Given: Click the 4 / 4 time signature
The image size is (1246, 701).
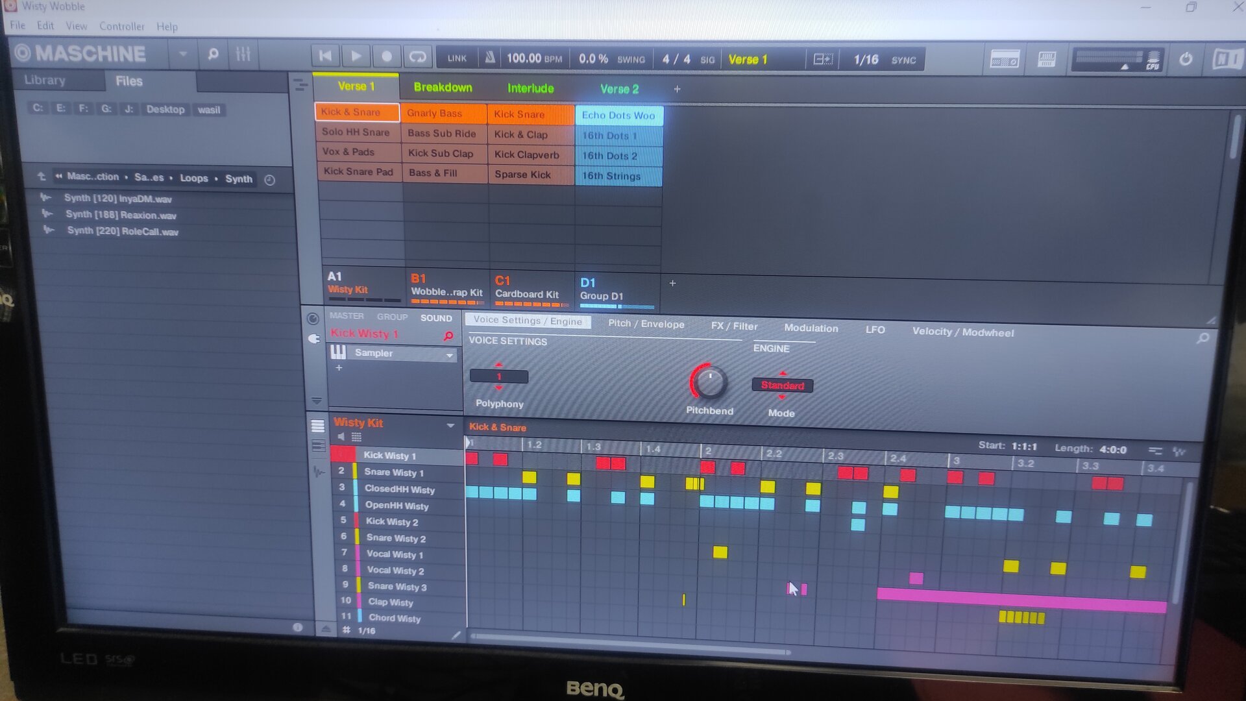Looking at the screenshot, I should tap(676, 59).
